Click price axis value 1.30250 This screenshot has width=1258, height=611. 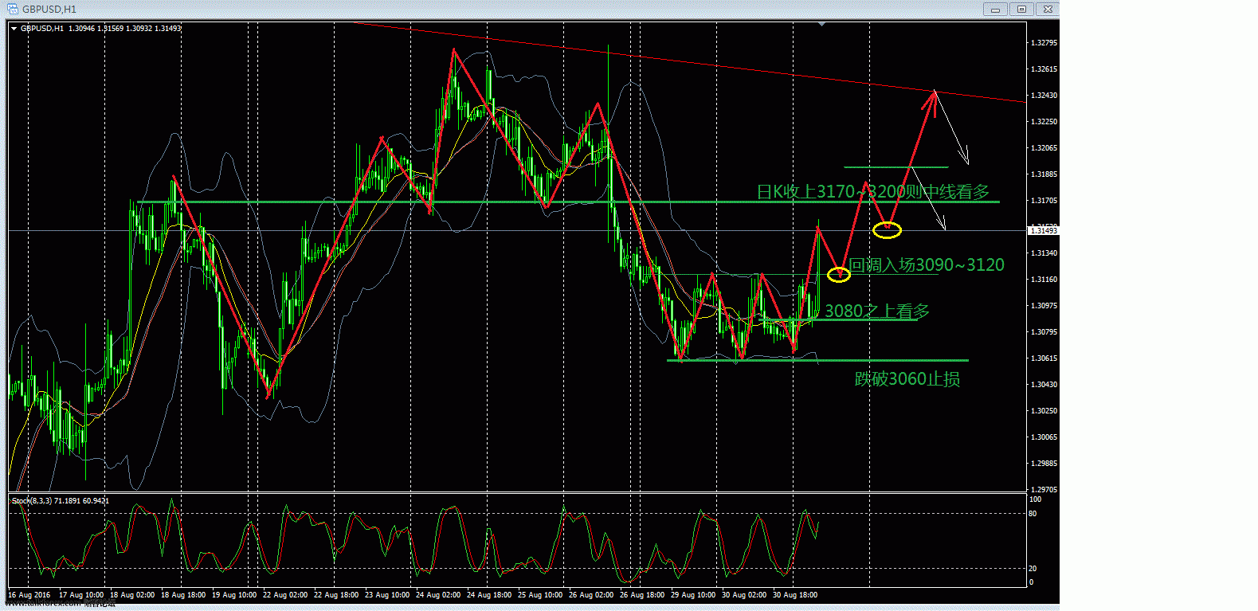(x=1044, y=411)
